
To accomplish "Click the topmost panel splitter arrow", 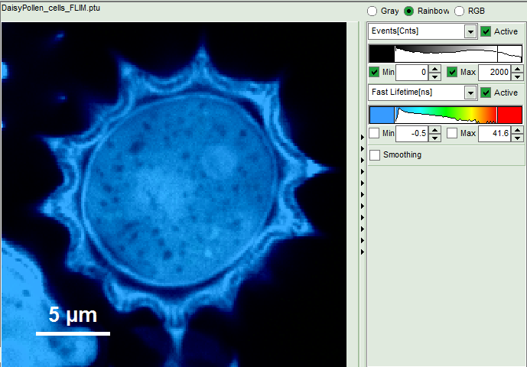I will pyautogui.click(x=362, y=137).
